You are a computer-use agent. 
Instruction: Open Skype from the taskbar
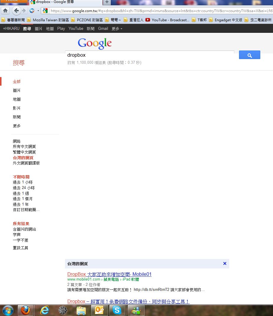click(117, 310)
